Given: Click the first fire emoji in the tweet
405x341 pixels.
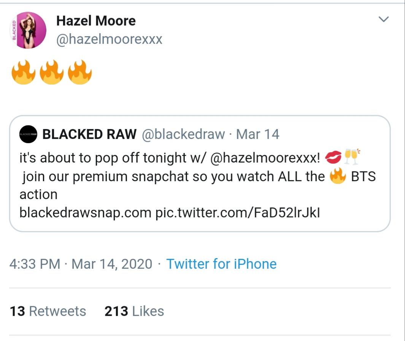Looking at the screenshot, I should click(24, 73).
